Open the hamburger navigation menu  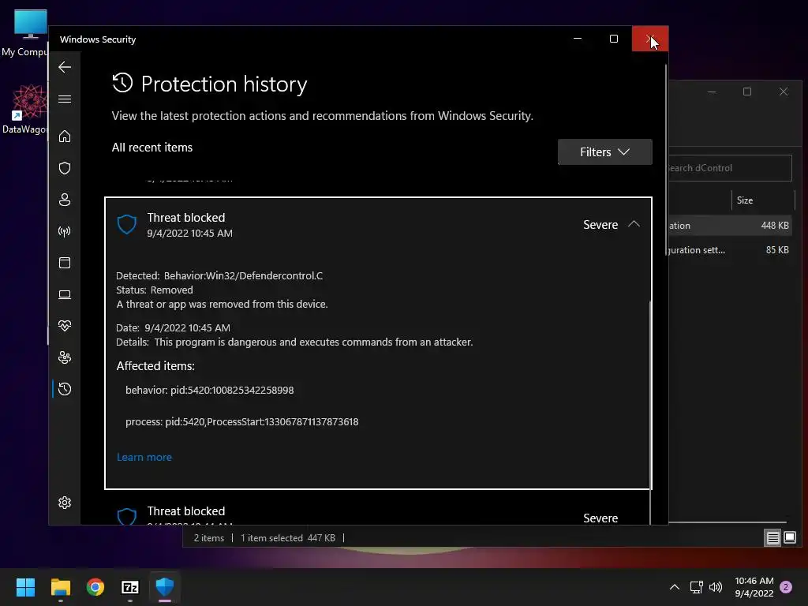tap(65, 99)
